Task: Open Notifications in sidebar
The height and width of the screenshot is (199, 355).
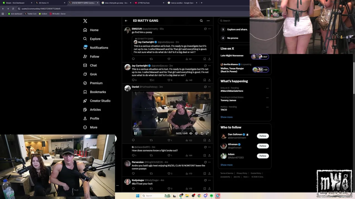Action: (x=96, y=48)
